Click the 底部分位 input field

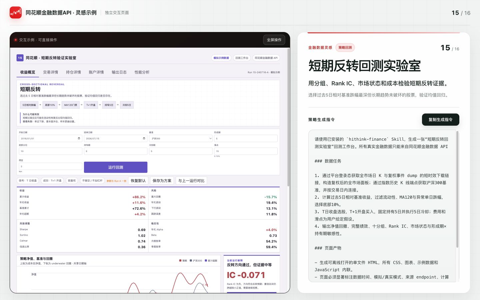click(x=50, y=151)
